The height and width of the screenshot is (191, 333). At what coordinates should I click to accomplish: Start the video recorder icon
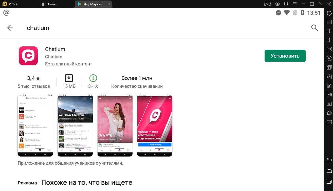329,95
